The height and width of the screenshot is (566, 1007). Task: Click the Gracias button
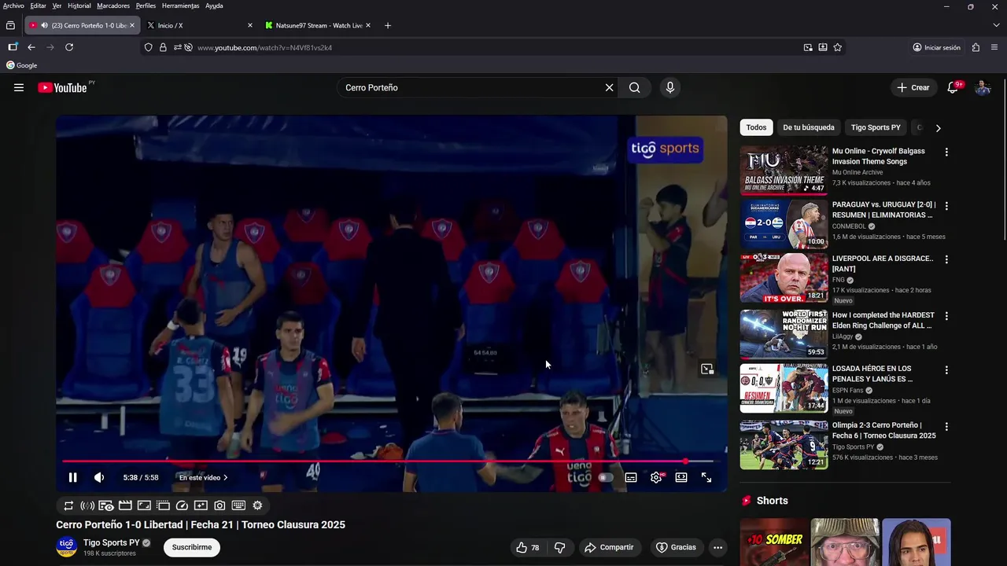point(676,547)
